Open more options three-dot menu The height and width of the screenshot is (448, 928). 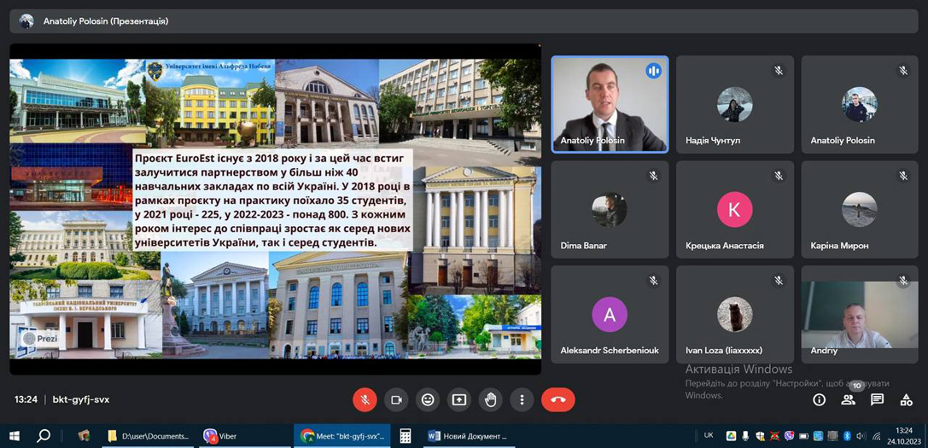[x=522, y=400]
